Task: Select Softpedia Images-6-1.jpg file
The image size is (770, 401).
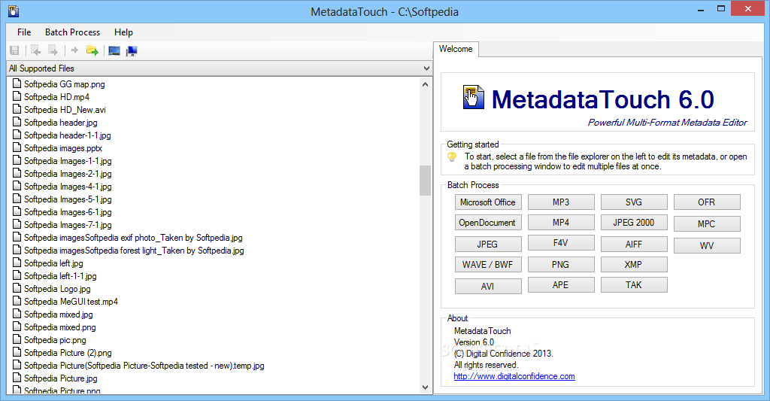Action: [x=68, y=212]
